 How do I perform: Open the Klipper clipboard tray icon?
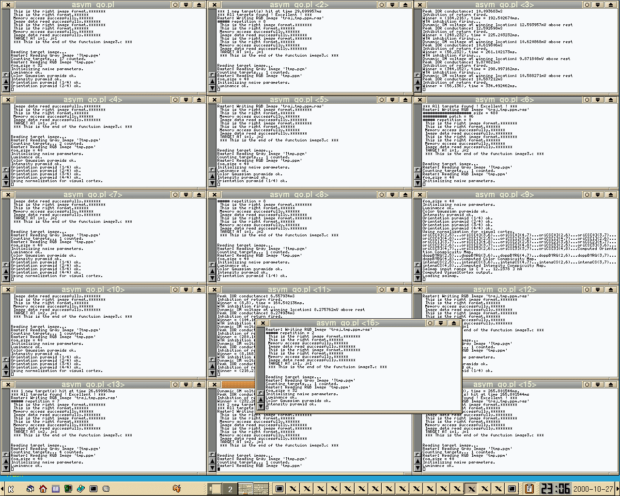(529, 489)
